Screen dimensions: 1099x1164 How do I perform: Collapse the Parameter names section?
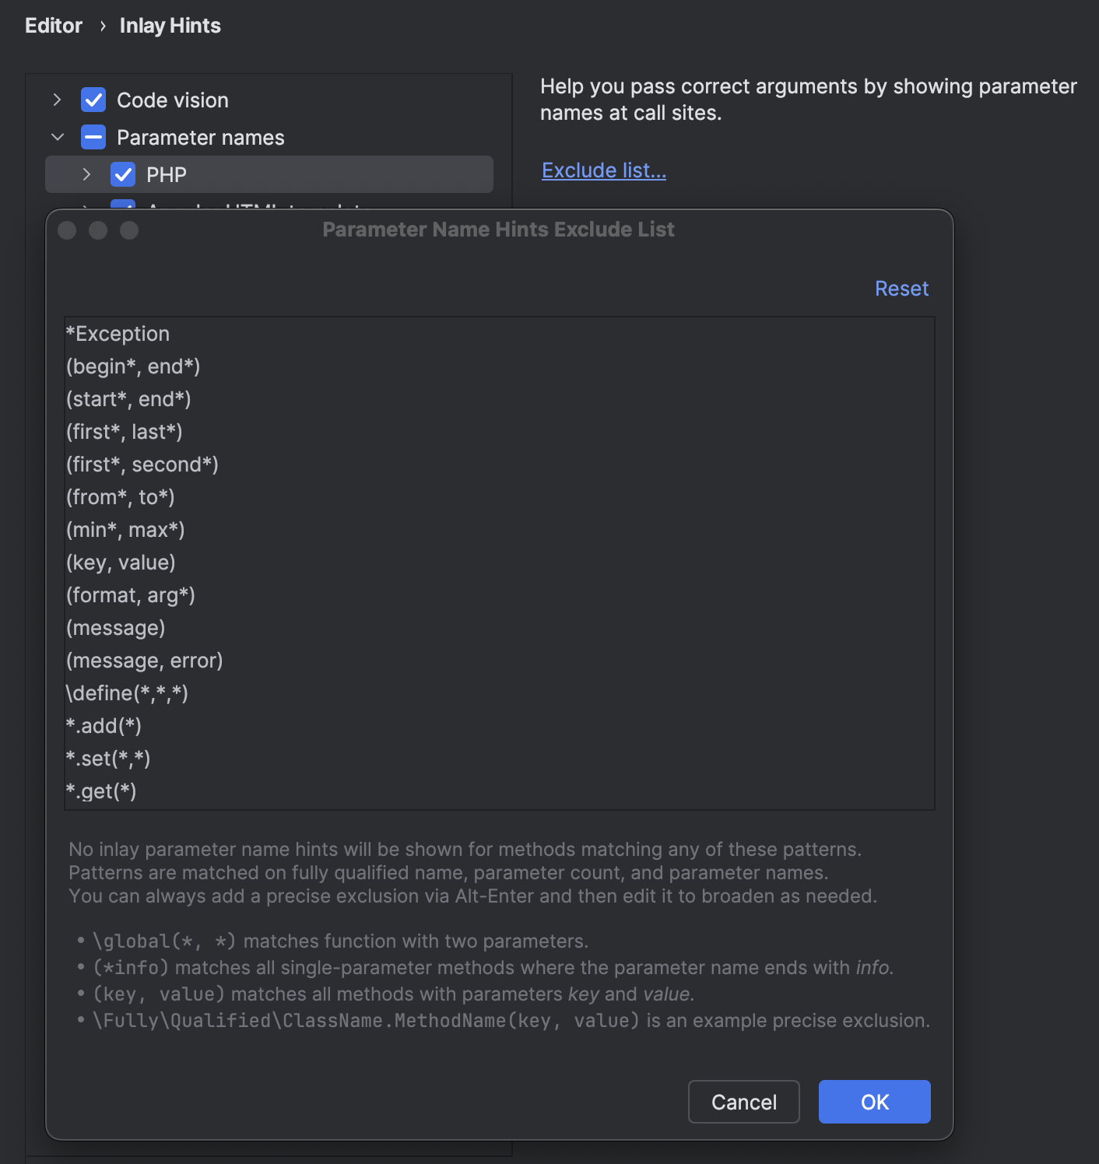(x=57, y=137)
